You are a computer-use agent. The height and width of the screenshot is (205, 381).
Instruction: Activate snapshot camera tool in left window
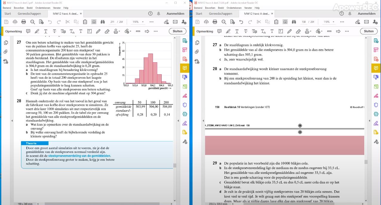click(94, 22)
